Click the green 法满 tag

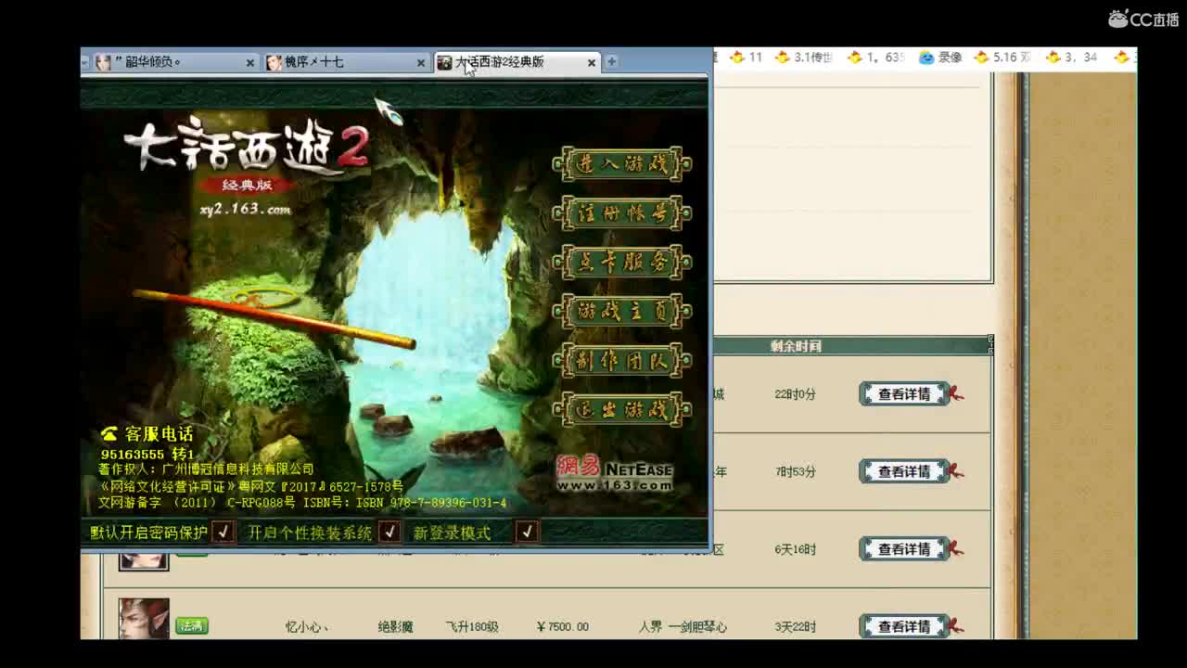pyautogui.click(x=192, y=626)
